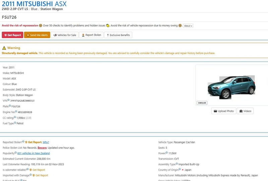Click the thief icon on Report Stolen
The image size is (268, 181).
(83, 35)
